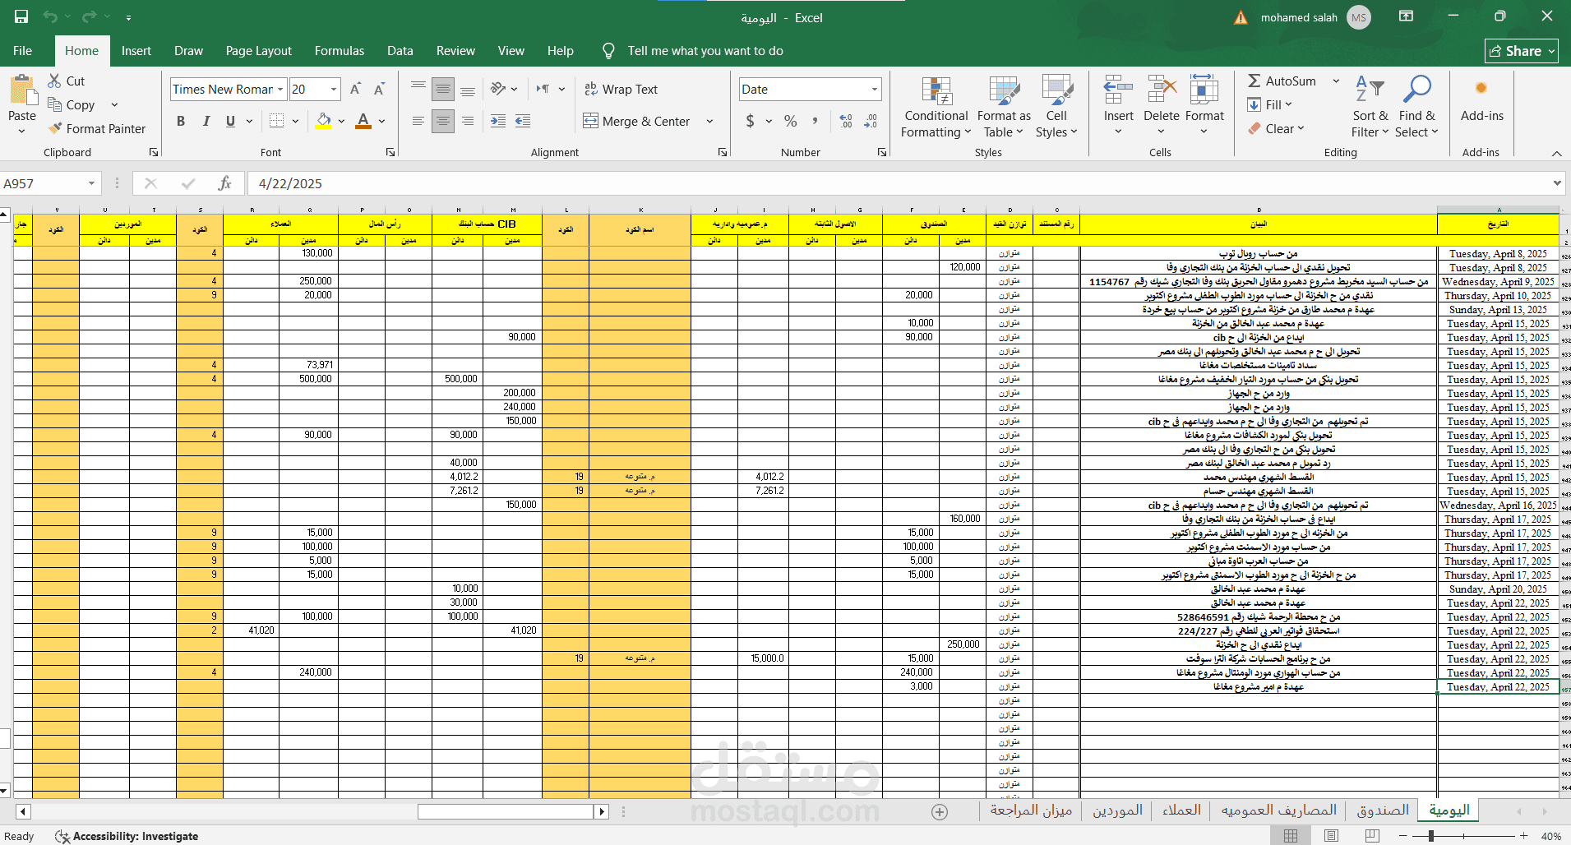Toggle Wrap Text for the cell
The width and height of the screenshot is (1571, 845).
tap(621, 89)
